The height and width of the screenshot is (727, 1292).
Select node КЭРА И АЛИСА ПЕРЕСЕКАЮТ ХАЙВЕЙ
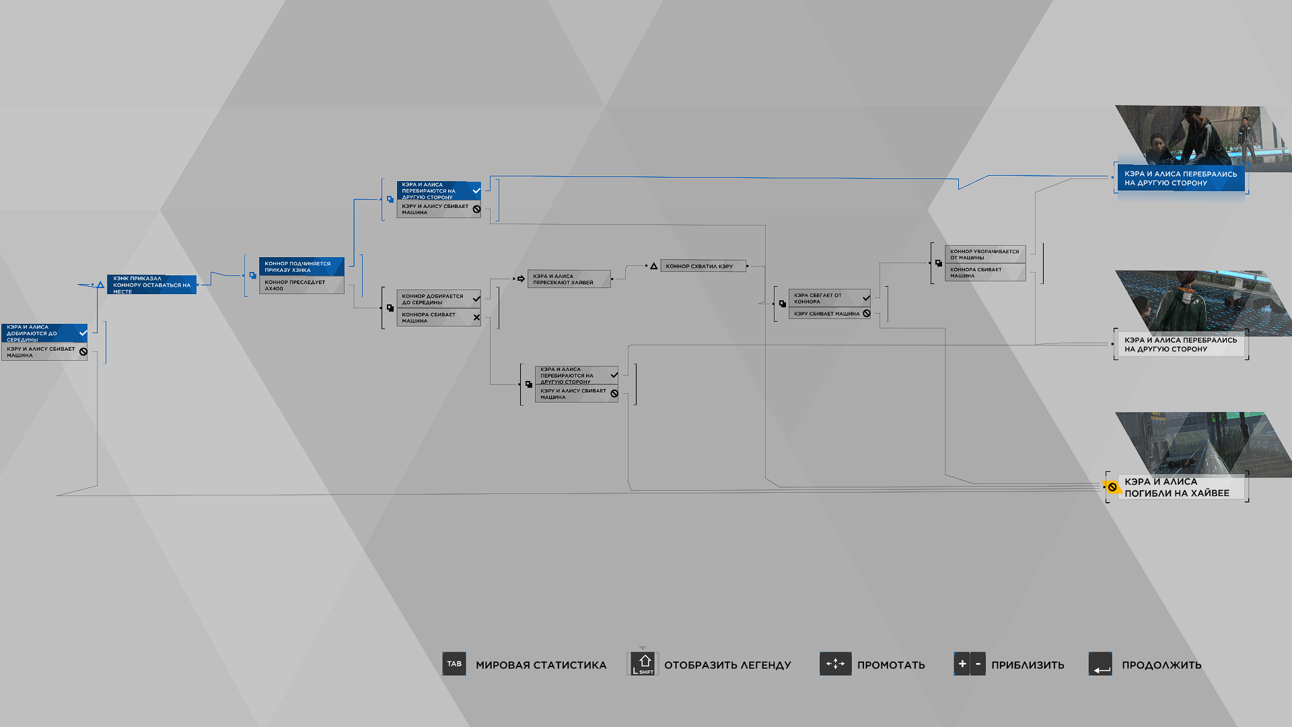tap(569, 279)
